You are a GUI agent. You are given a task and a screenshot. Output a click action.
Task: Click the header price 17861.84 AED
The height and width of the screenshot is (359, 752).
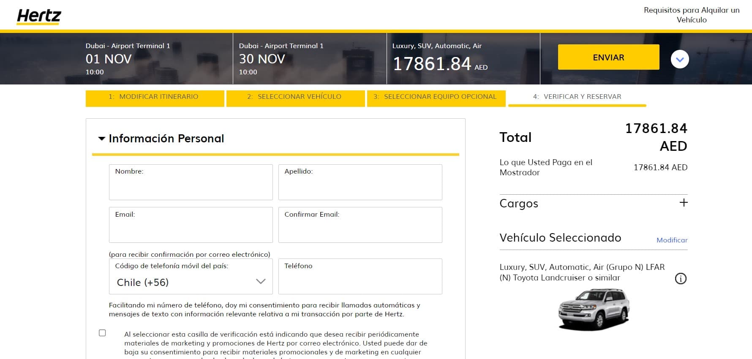coord(440,64)
